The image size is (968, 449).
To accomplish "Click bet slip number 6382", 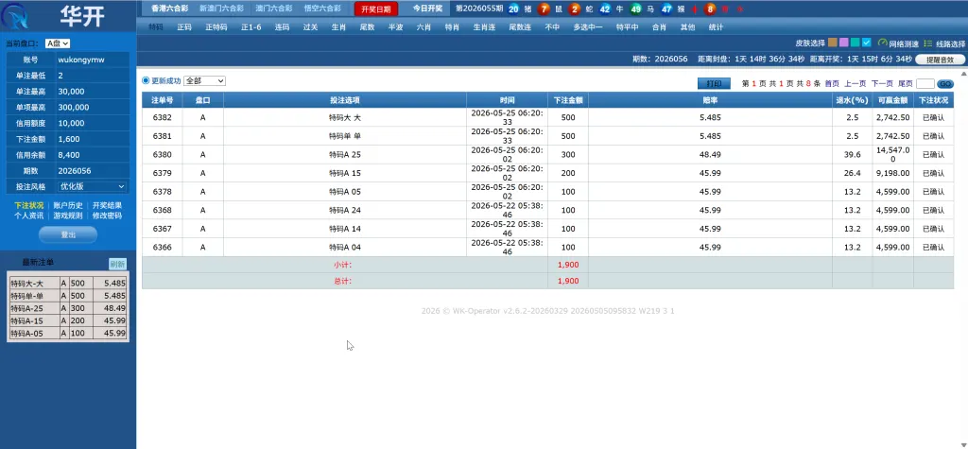I will pos(162,117).
